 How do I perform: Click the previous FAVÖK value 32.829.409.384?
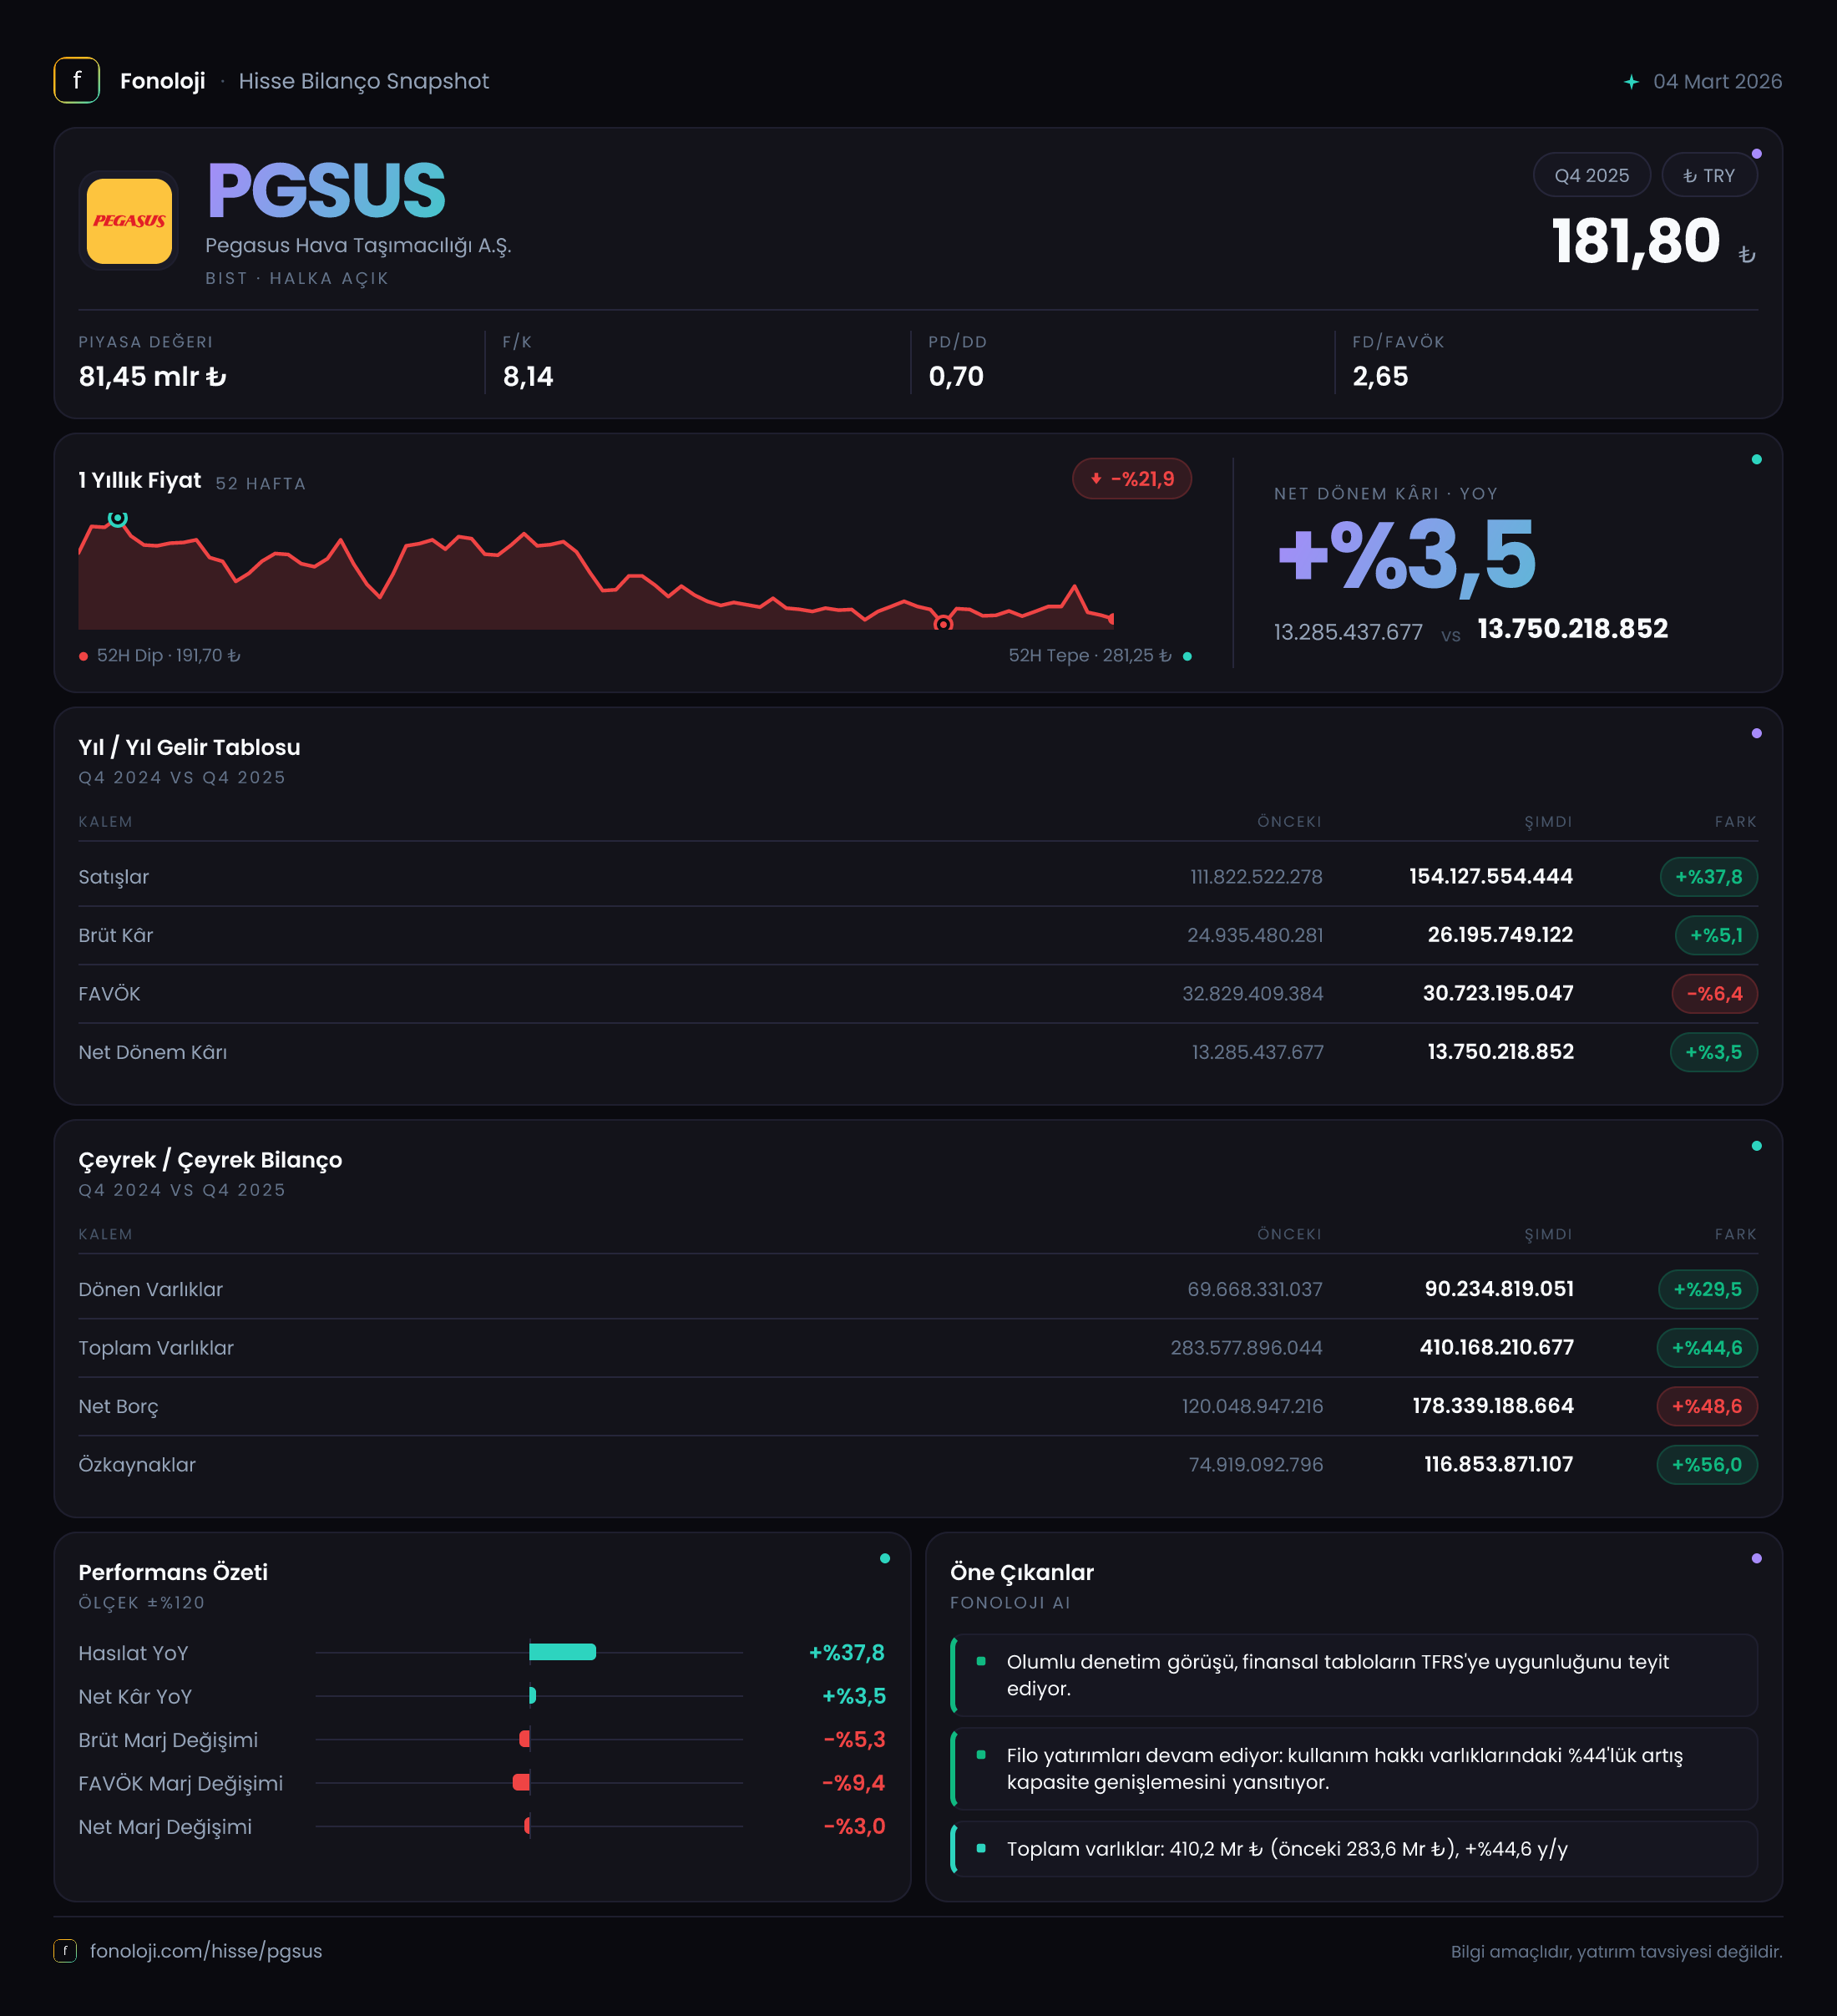[1253, 994]
